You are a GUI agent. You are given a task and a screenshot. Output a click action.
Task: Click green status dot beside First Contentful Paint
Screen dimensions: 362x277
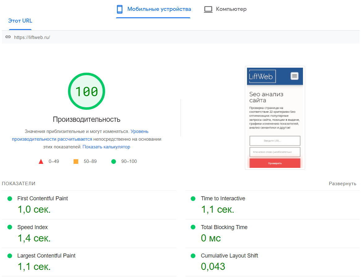[10, 198]
